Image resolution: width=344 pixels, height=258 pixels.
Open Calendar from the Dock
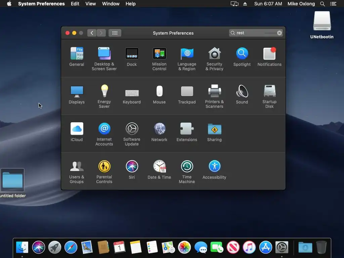(120, 247)
